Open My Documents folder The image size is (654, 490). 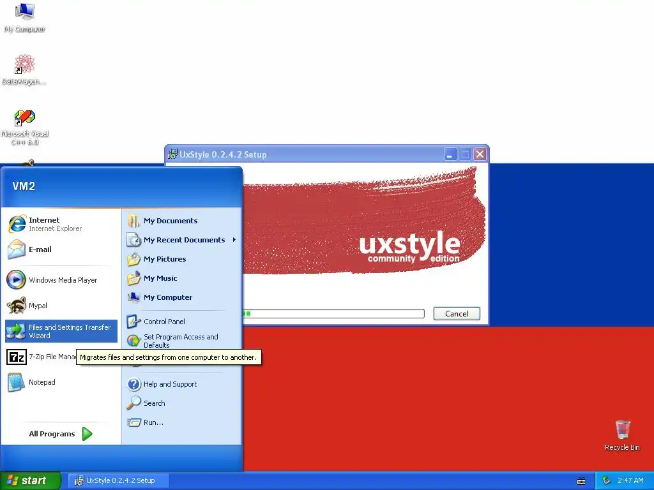[182, 221]
